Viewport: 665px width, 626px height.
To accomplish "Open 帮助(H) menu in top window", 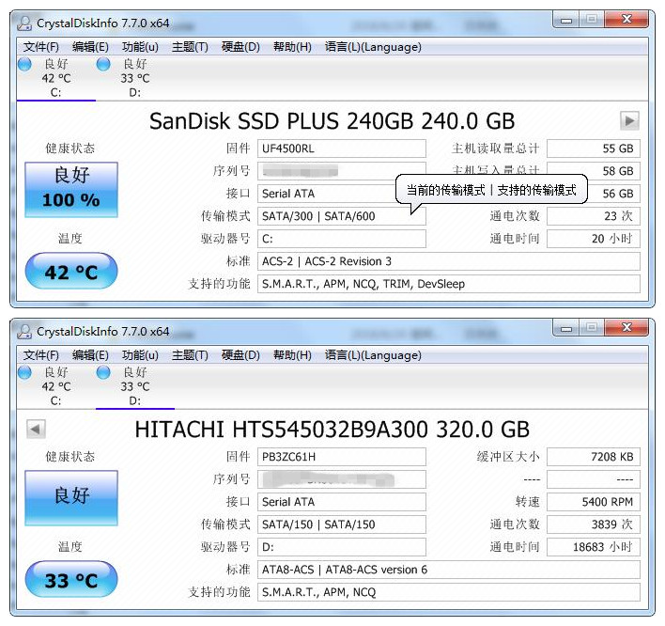I will coord(292,47).
